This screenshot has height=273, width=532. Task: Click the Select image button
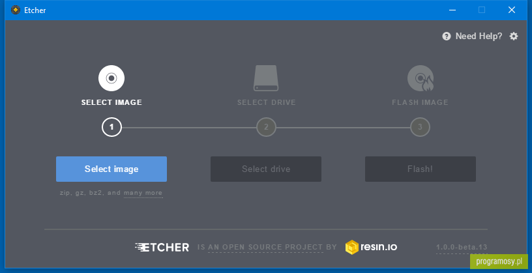tap(111, 169)
